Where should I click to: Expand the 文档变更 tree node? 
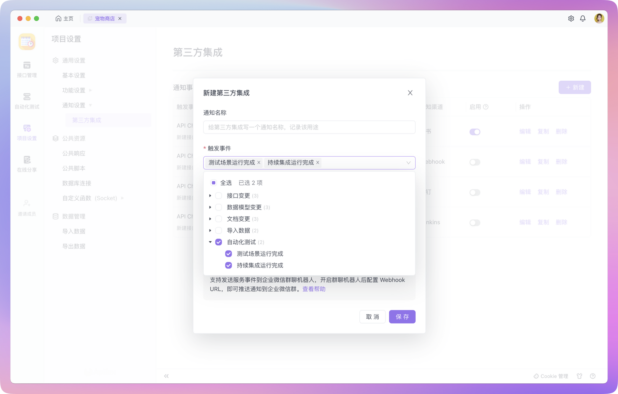210,219
